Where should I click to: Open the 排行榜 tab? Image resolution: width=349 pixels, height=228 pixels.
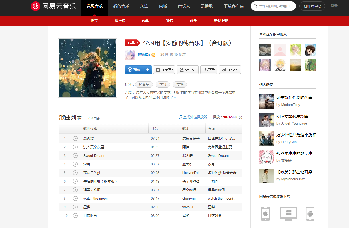(120, 21)
